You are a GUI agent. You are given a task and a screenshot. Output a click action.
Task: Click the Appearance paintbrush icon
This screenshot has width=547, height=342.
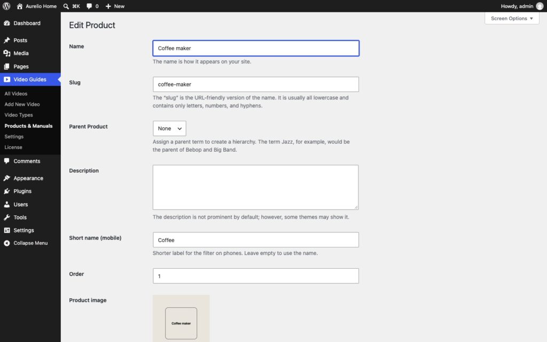(6, 178)
